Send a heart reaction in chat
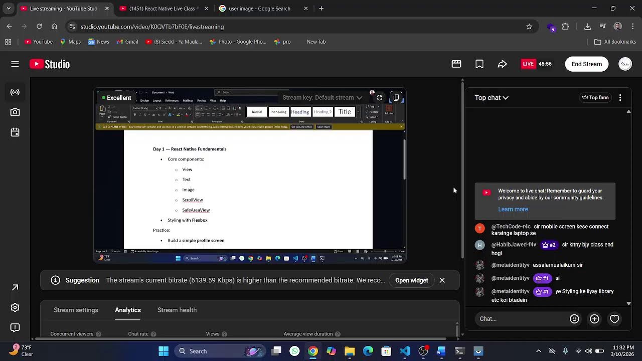This screenshot has width=642, height=361. coord(614,319)
